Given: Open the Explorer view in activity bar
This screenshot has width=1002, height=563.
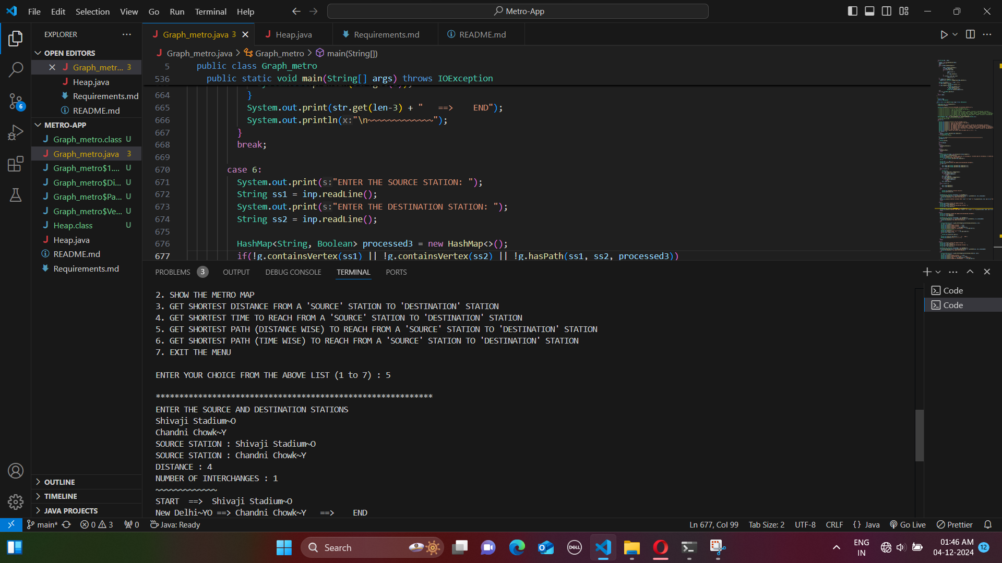Looking at the screenshot, I should (x=16, y=38).
